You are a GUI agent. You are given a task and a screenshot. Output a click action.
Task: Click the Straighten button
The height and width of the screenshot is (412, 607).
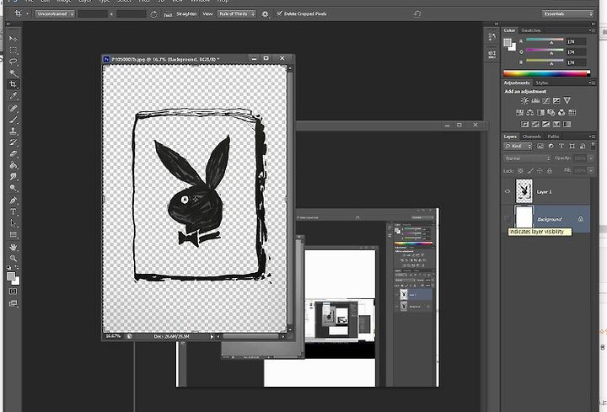[x=181, y=14]
